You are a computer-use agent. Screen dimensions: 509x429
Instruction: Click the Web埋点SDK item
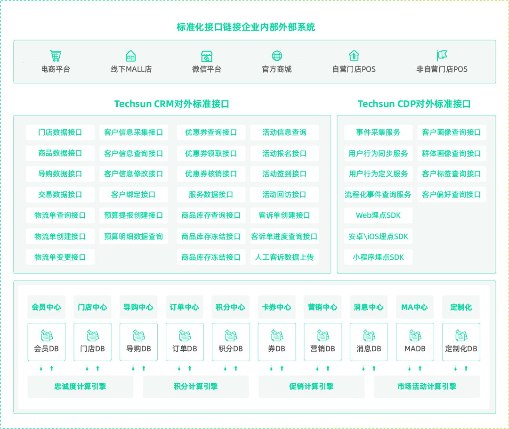pyautogui.click(x=379, y=215)
